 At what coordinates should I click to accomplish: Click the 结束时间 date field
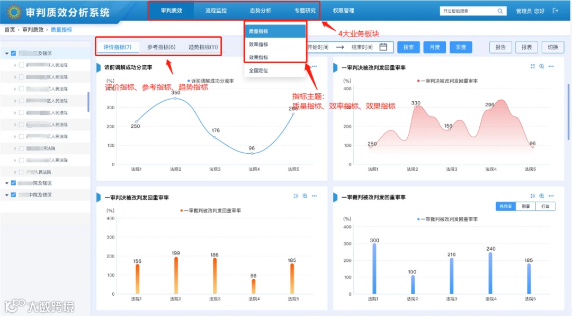[x=362, y=47]
